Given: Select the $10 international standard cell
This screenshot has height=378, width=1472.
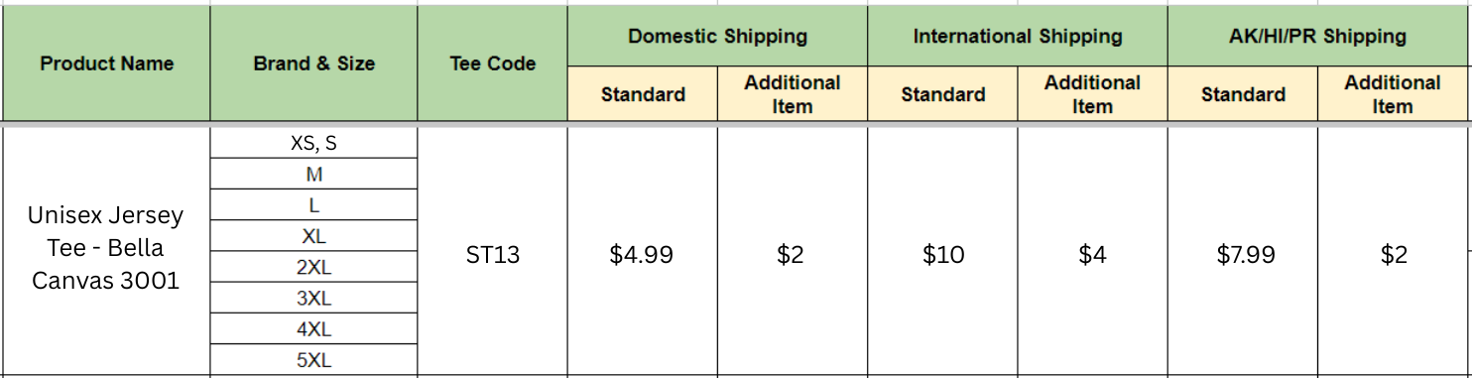Looking at the screenshot, I should coord(942,254).
